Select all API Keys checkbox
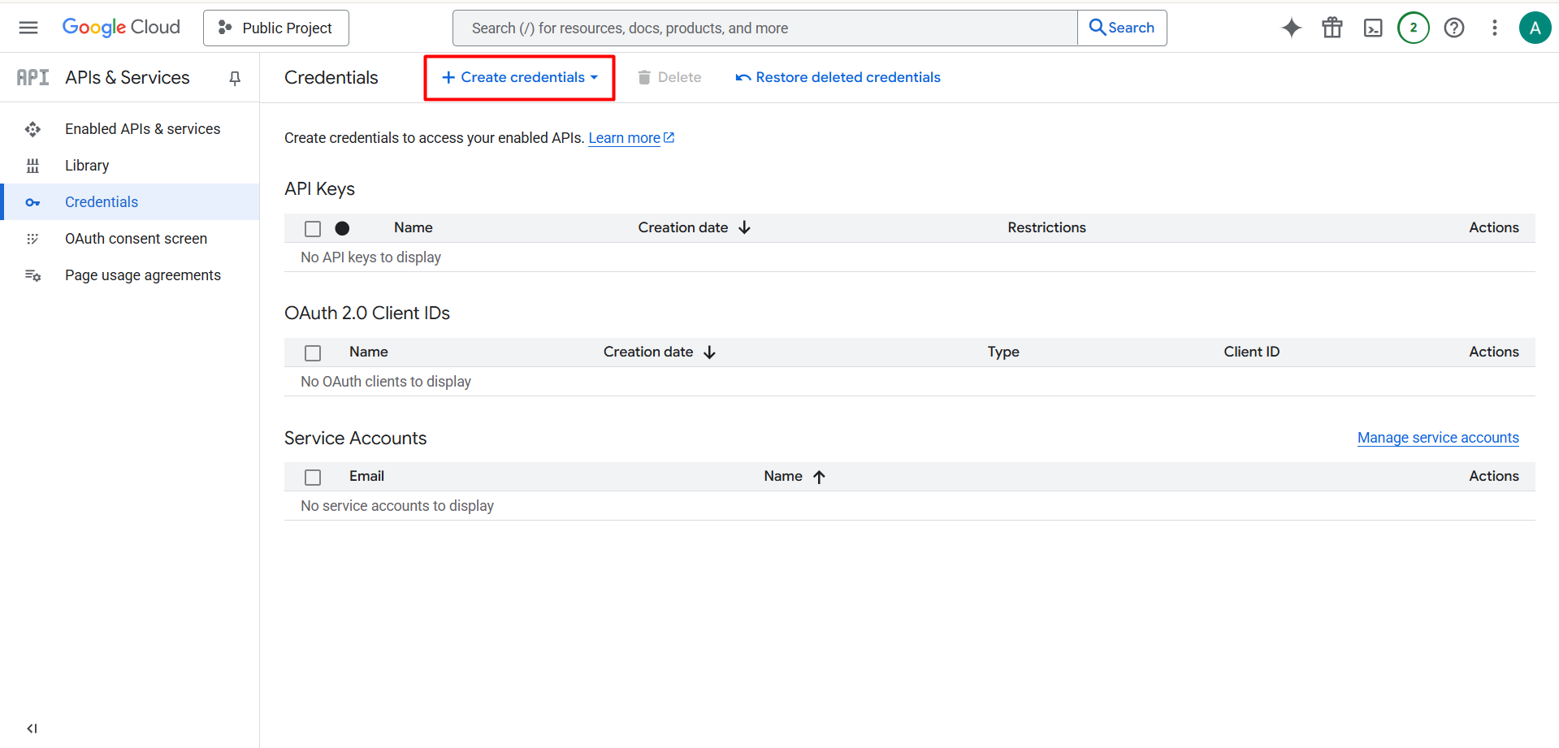The width and height of the screenshot is (1559, 748). click(313, 229)
